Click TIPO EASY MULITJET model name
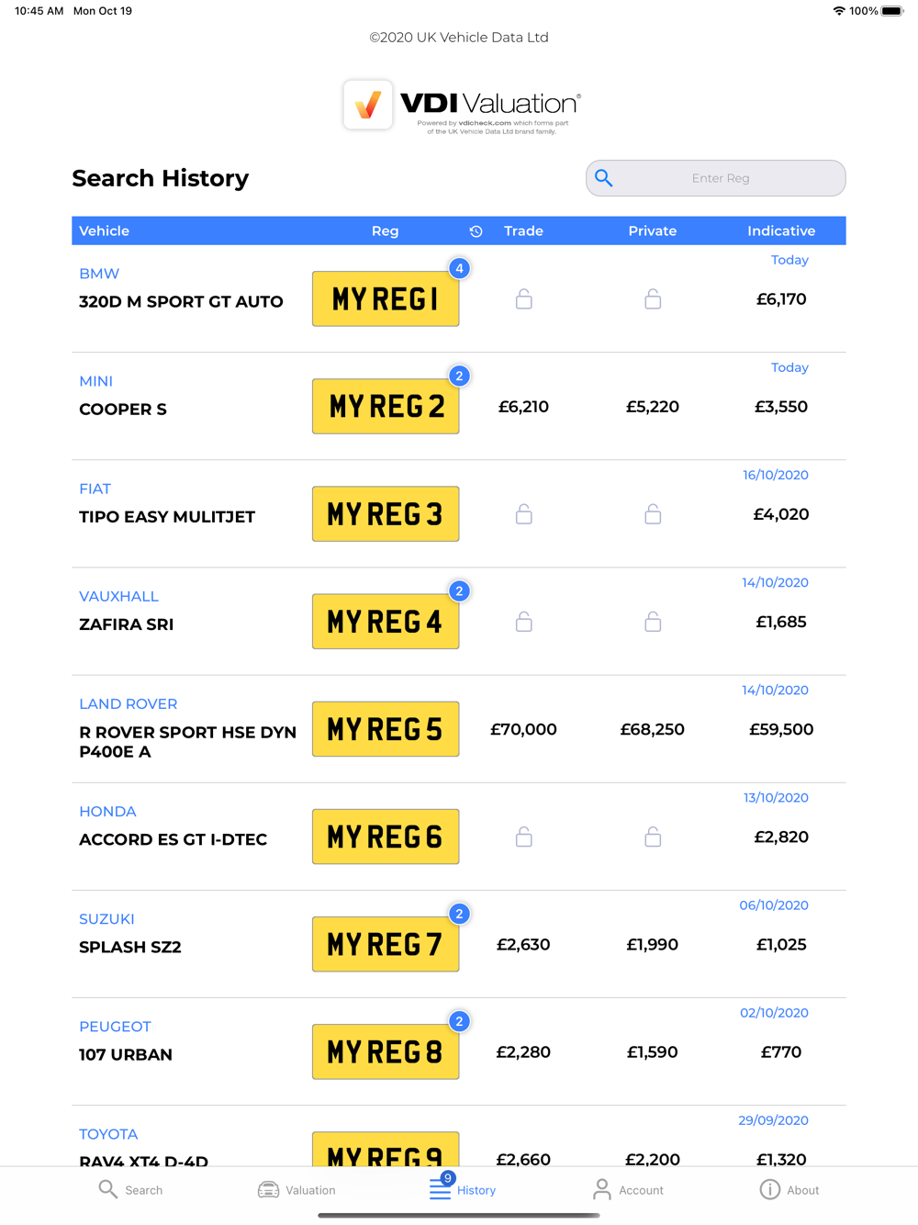The width and height of the screenshot is (918, 1225). click(167, 517)
